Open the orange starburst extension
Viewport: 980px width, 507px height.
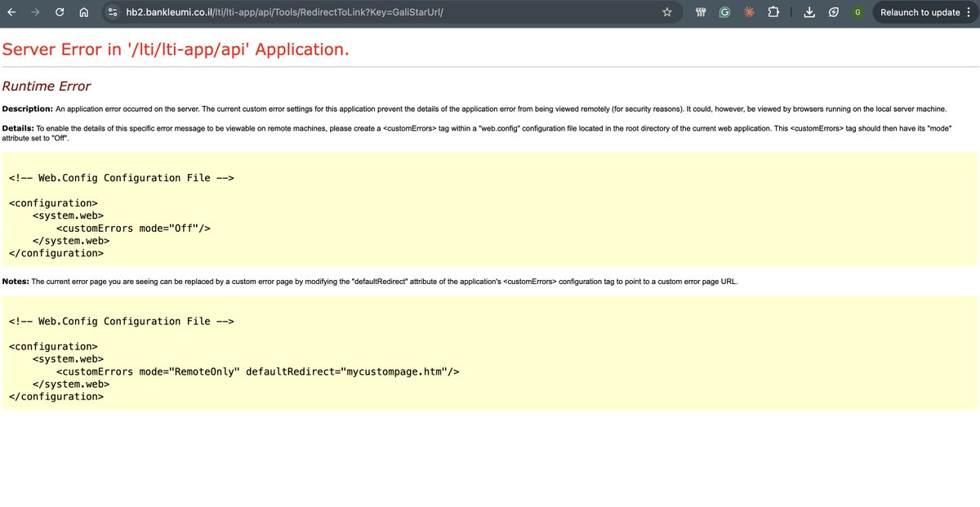coord(749,12)
